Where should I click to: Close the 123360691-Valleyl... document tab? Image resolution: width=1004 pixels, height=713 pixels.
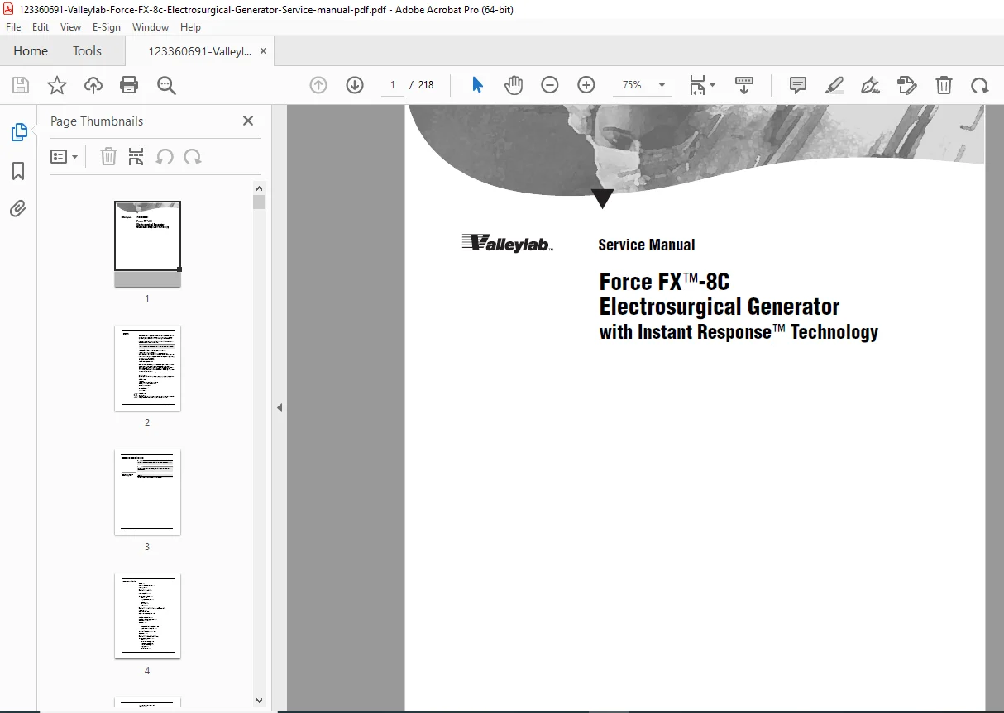point(263,51)
